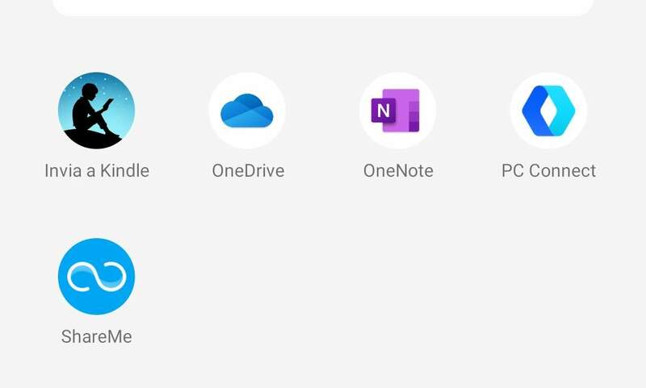Tap the OneDrive blue cloud icon

point(247,111)
